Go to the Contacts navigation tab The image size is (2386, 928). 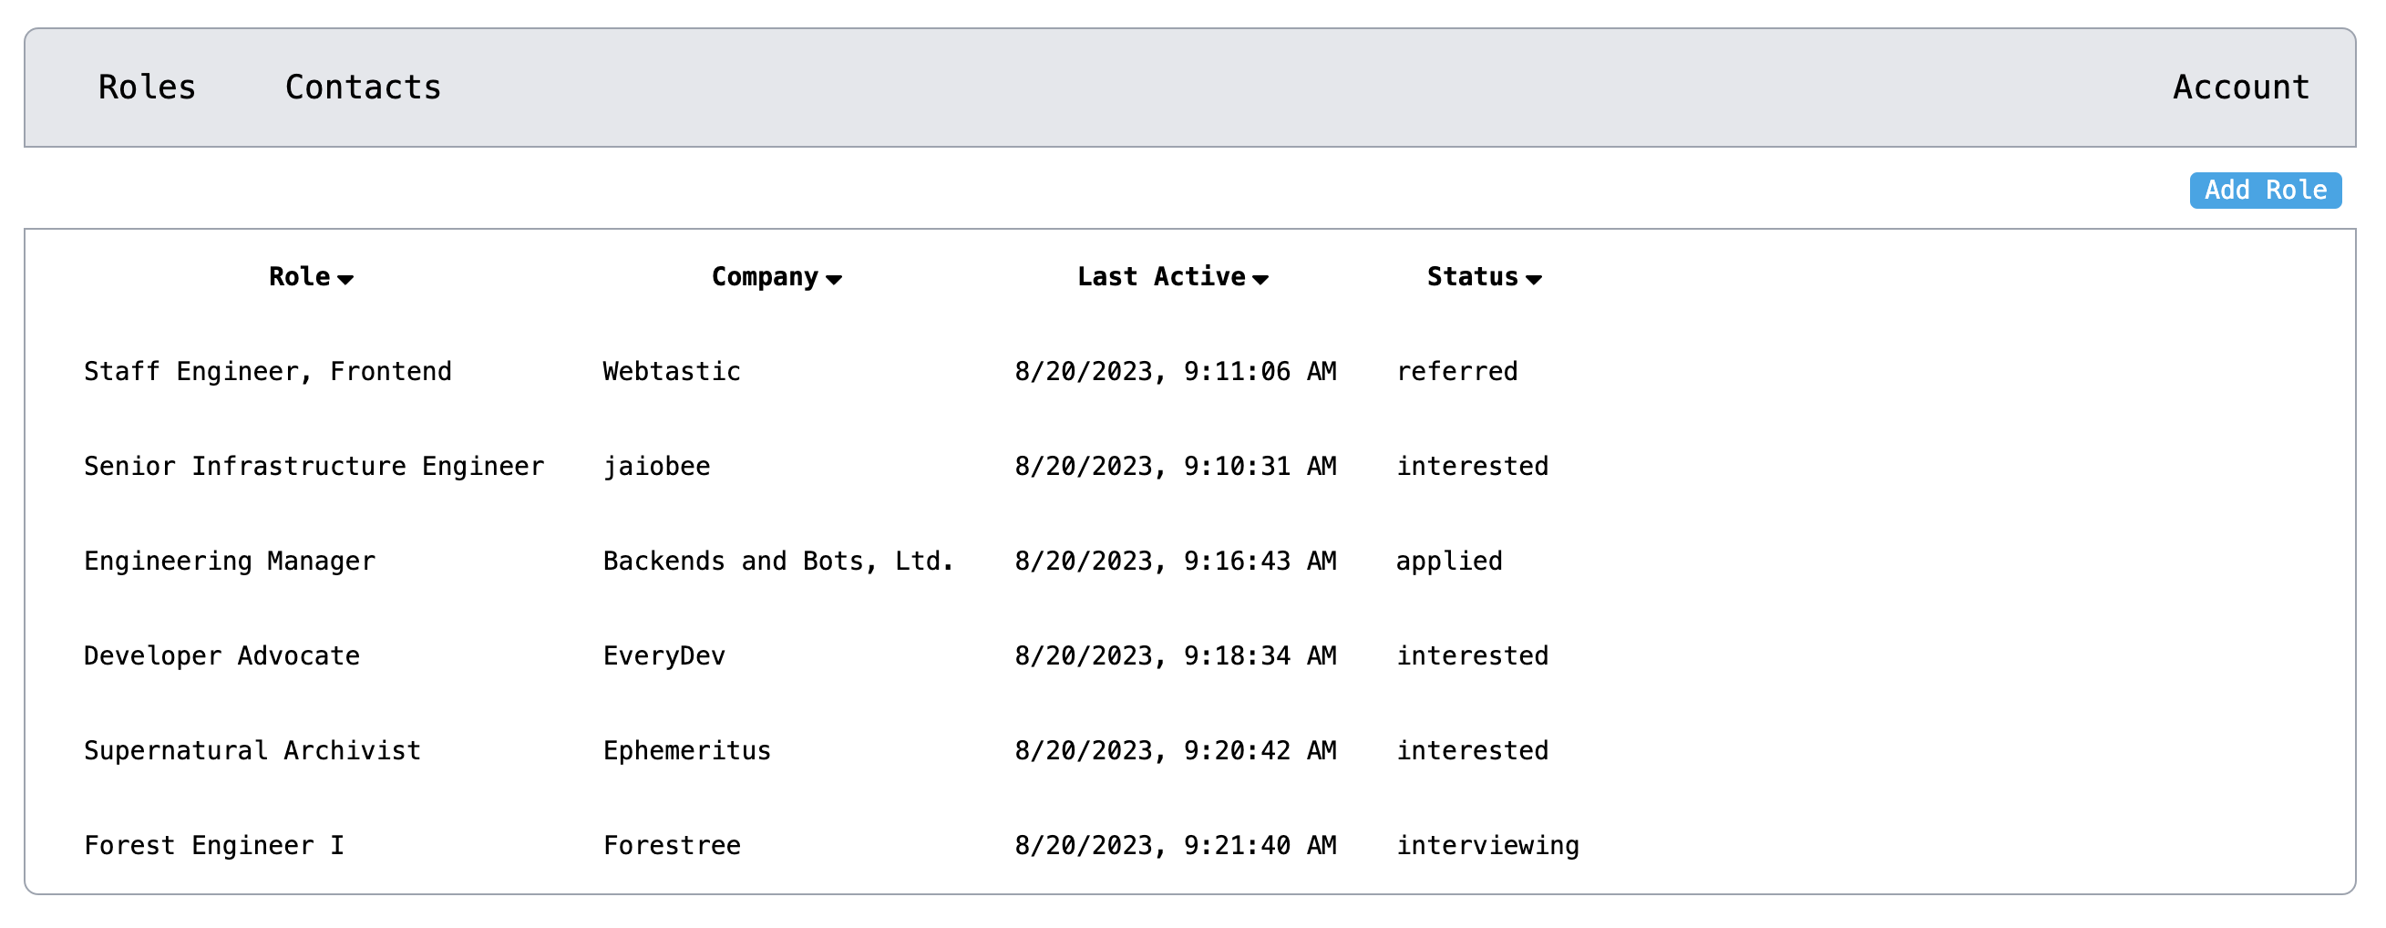tap(363, 88)
